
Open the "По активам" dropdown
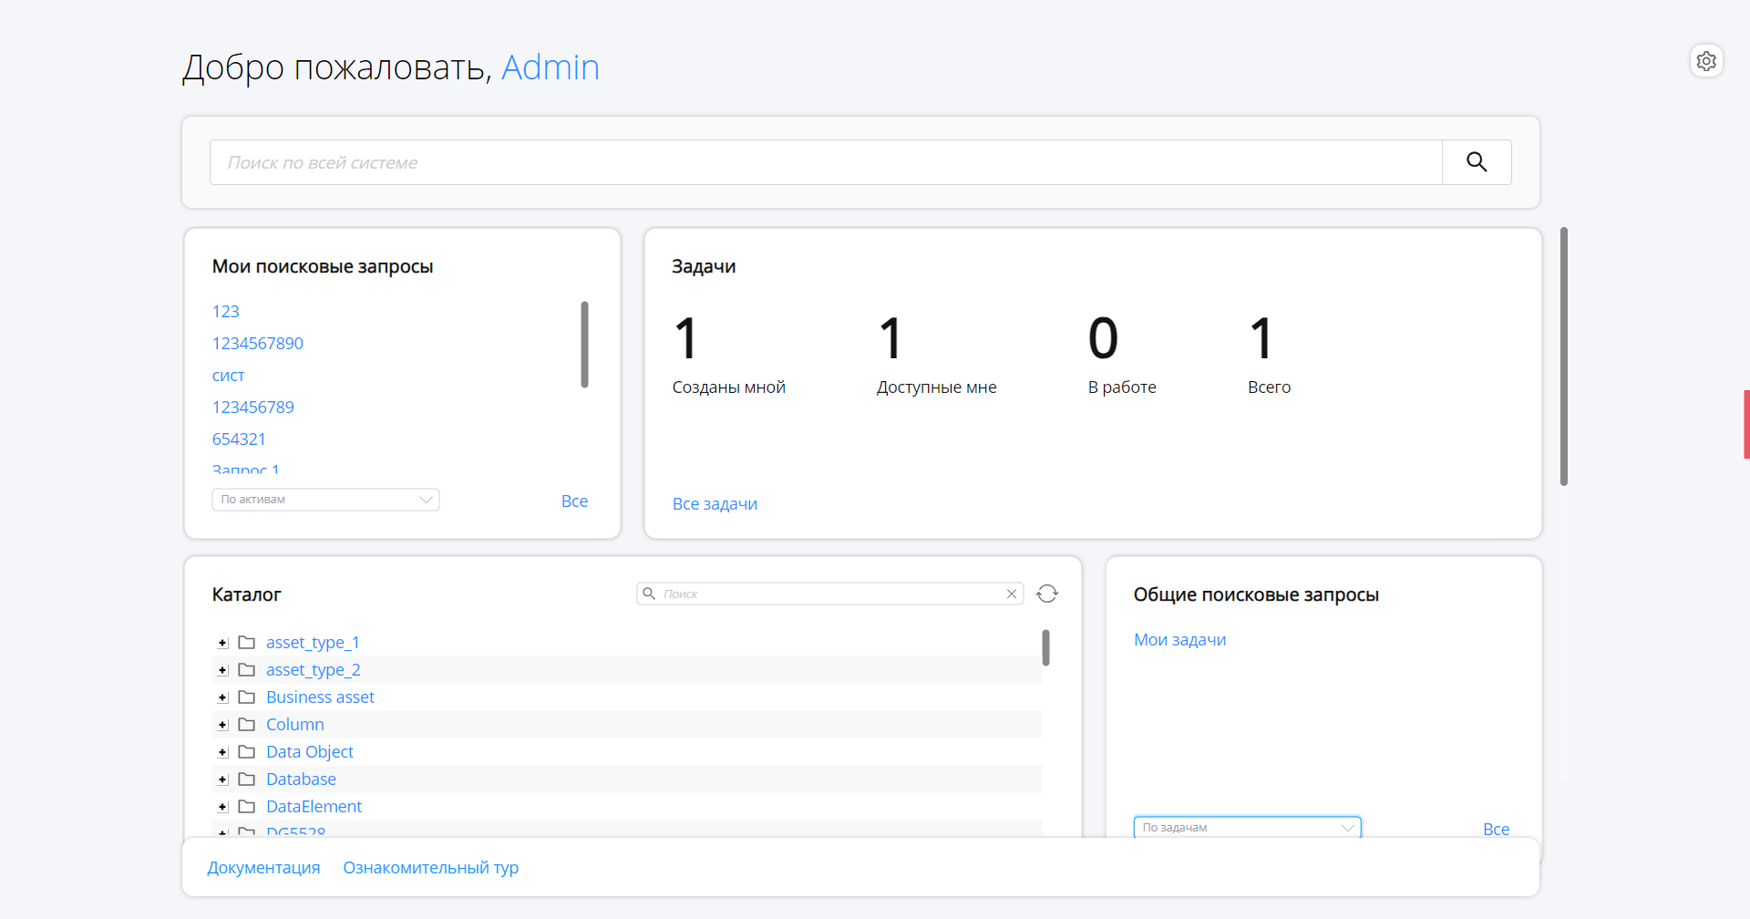point(325,500)
